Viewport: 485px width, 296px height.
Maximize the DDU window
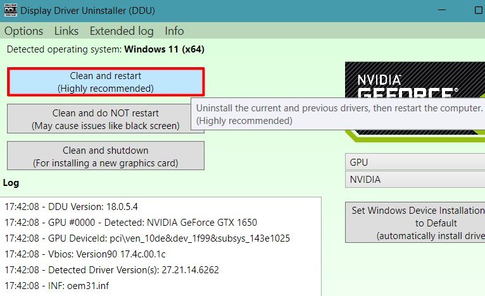click(479, 10)
